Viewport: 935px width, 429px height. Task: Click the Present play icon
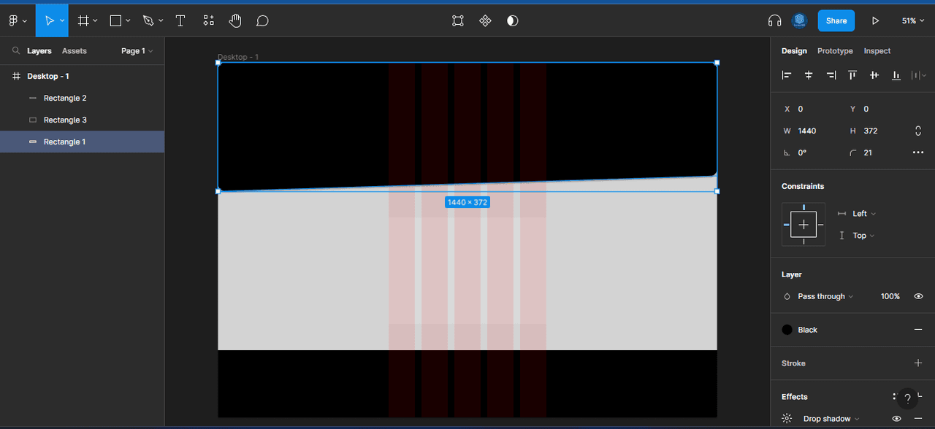point(875,20)
